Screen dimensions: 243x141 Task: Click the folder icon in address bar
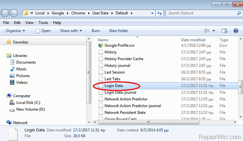click(x=26, y=13)
